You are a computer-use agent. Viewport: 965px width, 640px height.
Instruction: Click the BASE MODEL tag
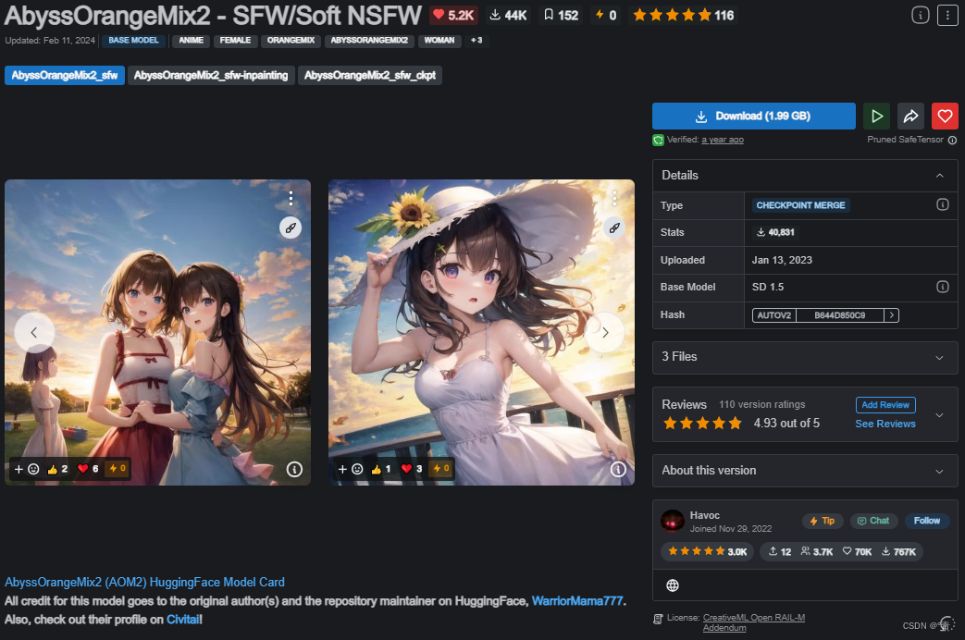pyautogui.click(x=133, y=40)
